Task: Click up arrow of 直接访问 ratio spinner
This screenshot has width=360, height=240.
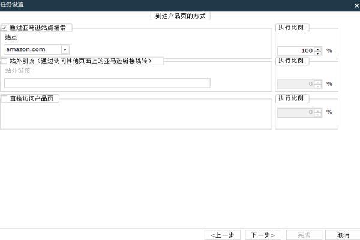Action: (x=318, y=110)
